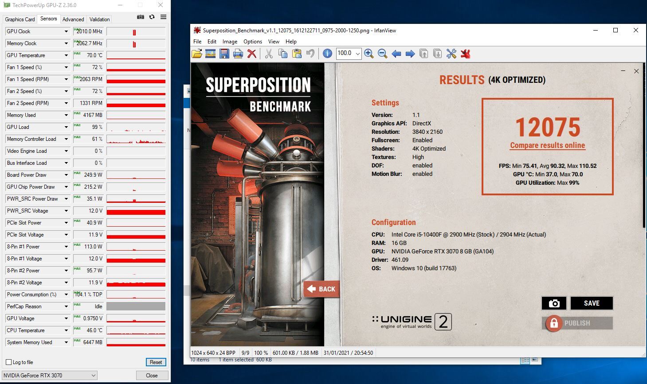The height and width of the screenshot is (384, 647).
Task: Click GPU-Z refresh icon
Action: click(152, 17)
